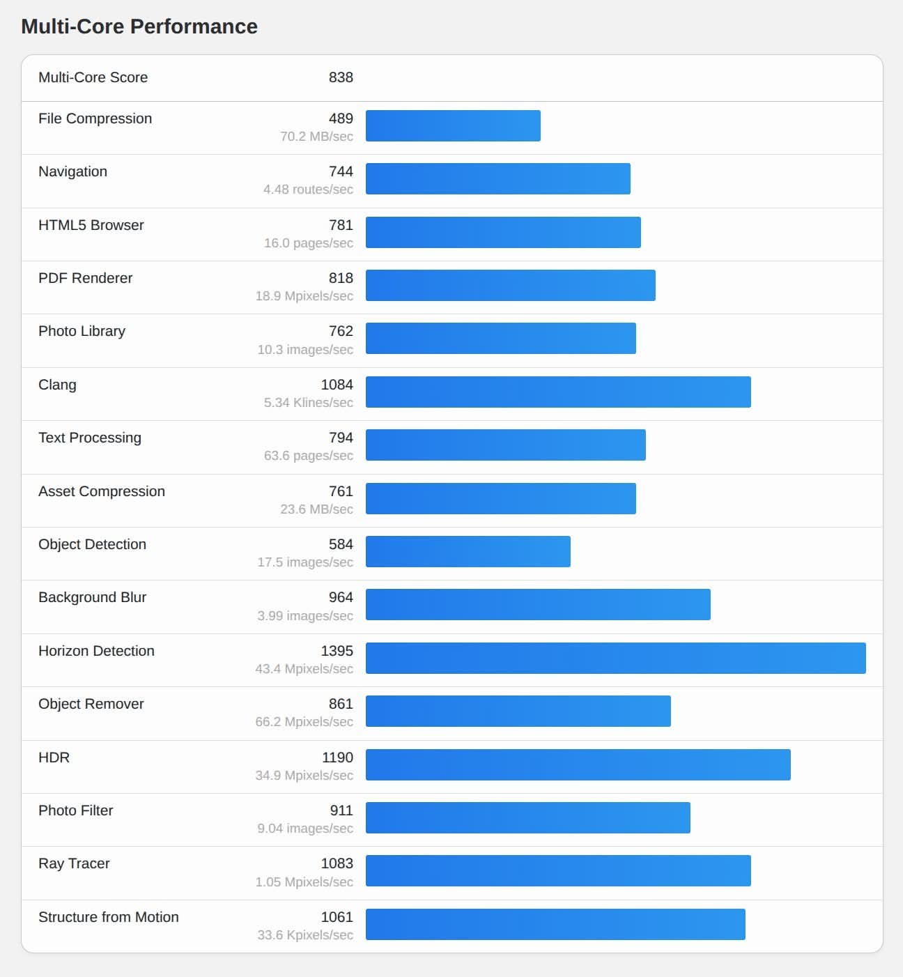Click the Clang benchmark bar
The image size is (903, 977).
point(558,392)
